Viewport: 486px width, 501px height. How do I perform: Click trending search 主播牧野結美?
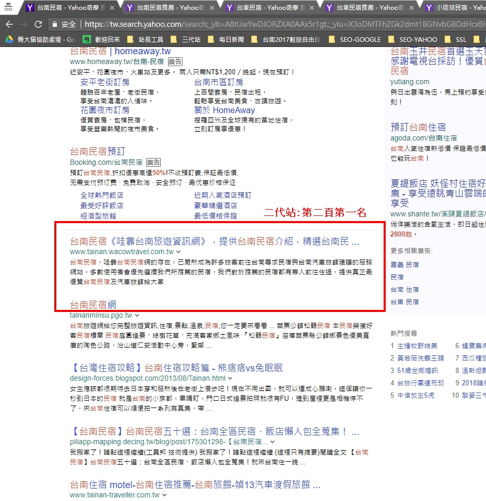pos(417,346)
